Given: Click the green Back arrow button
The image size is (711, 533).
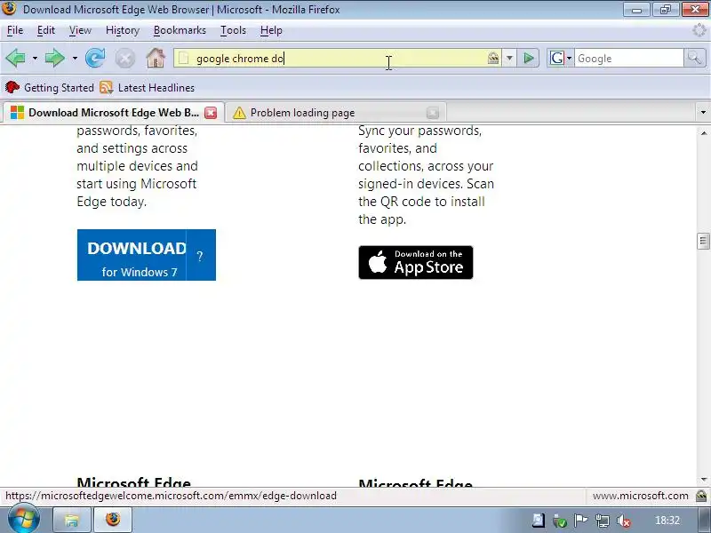Looking at the screenshot, I should point(16,59).
